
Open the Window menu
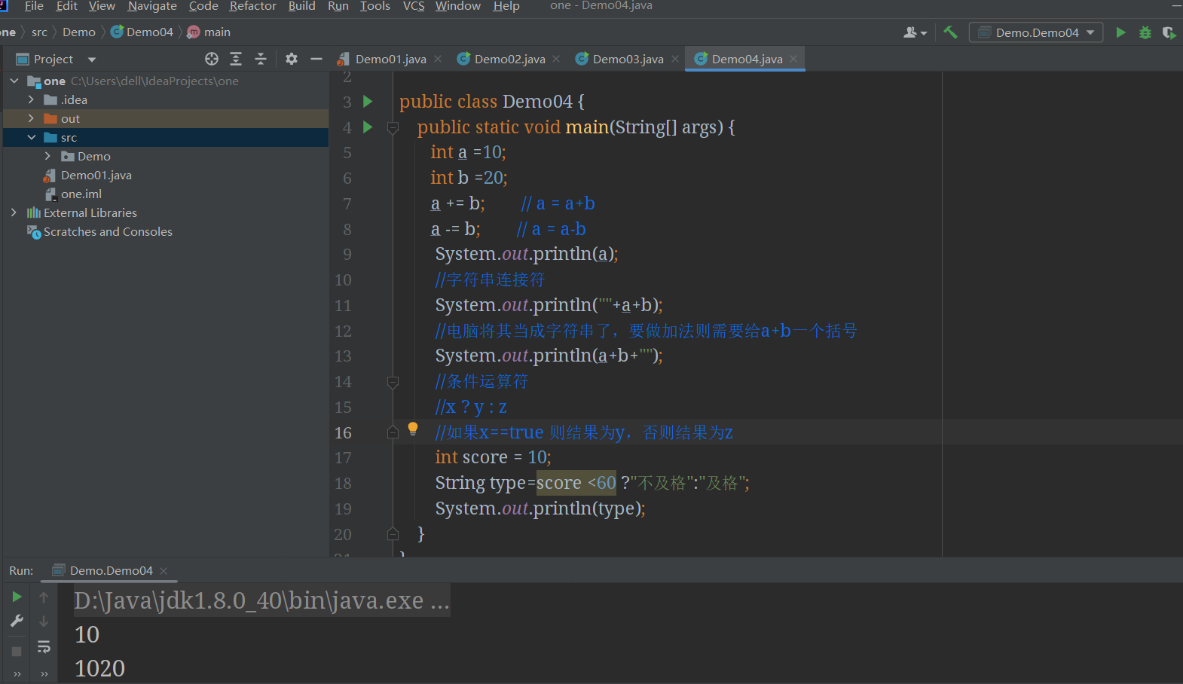tap(457, 6)
